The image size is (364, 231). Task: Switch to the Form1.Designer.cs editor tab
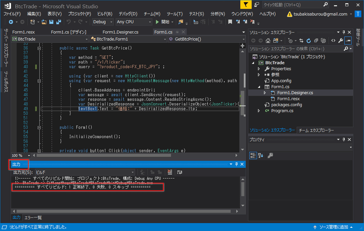(x=120, y=32)
